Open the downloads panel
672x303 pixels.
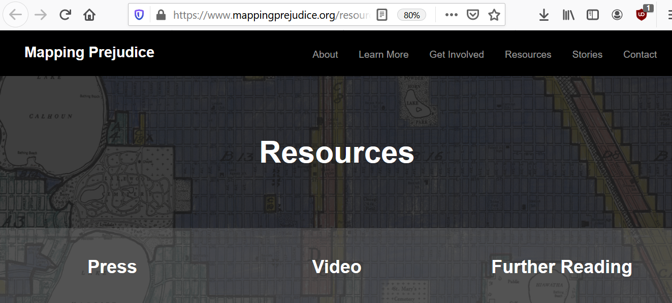(544, 15)
